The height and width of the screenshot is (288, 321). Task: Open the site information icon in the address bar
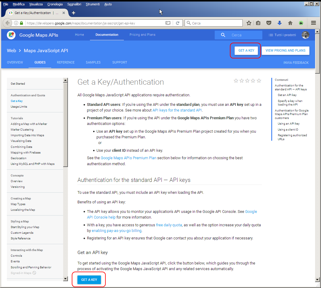[x=16, y=23]
